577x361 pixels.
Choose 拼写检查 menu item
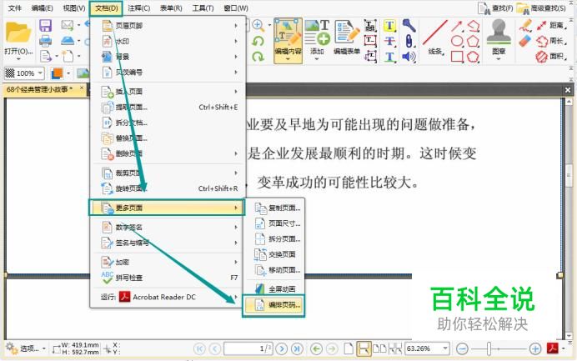(168, 278)
